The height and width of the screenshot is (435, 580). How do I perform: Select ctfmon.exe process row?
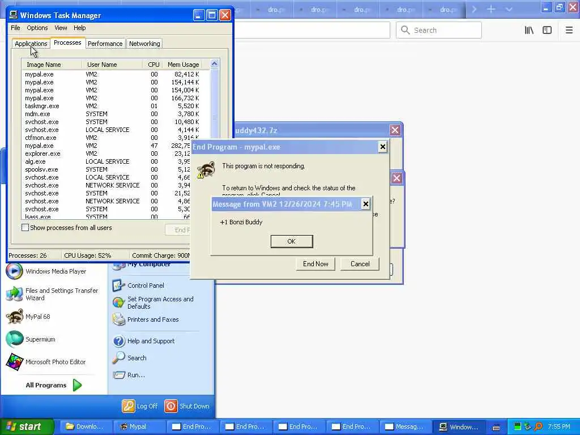click(x=112, y=138)
